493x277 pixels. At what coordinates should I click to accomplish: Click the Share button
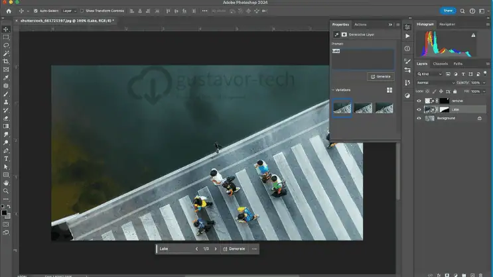[448, 11]
